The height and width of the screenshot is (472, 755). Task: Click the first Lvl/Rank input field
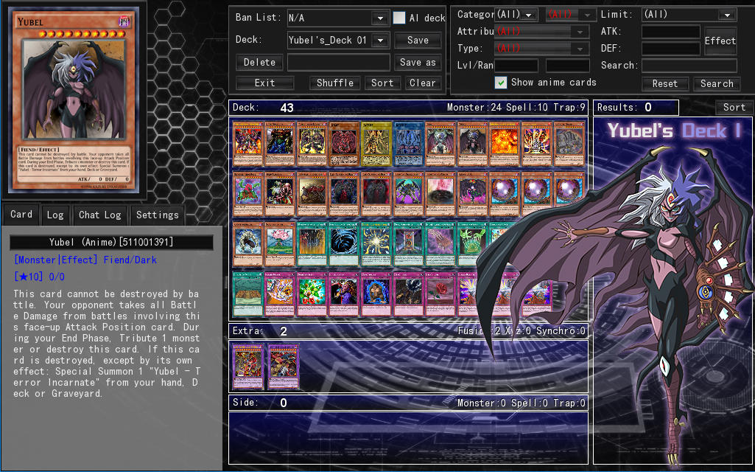(x=516, y=66)
